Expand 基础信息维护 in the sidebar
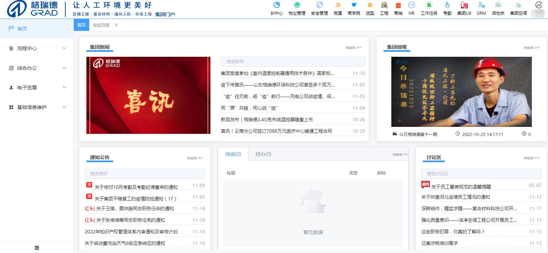Image resolution: width=548 pixels, height=253 pixels. tap(37, 107)
